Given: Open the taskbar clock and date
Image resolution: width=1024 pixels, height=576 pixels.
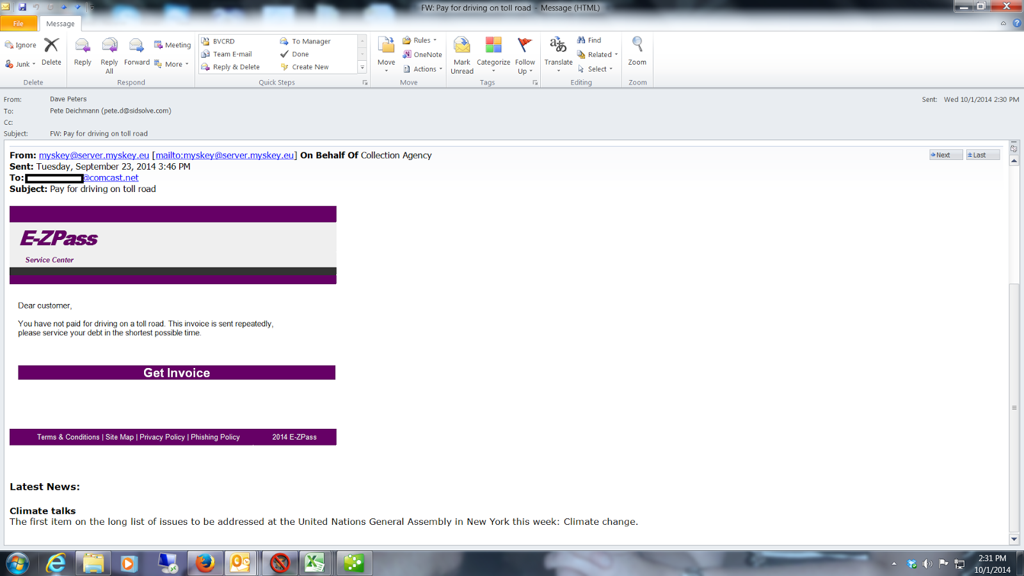Looking at the screenshot, I should pos(992,564).
